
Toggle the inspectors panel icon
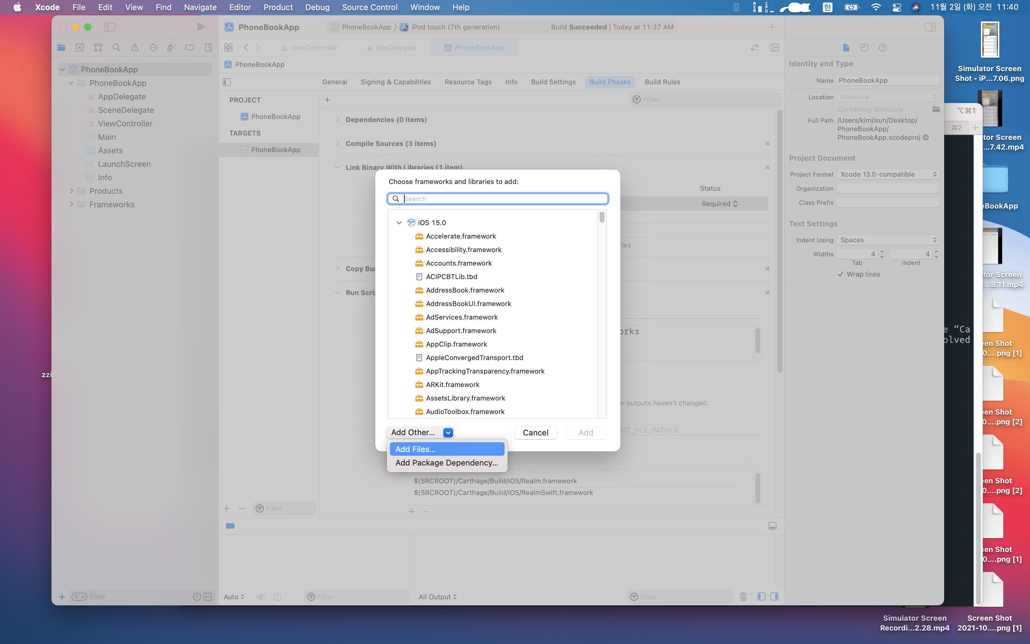[930, 27]
